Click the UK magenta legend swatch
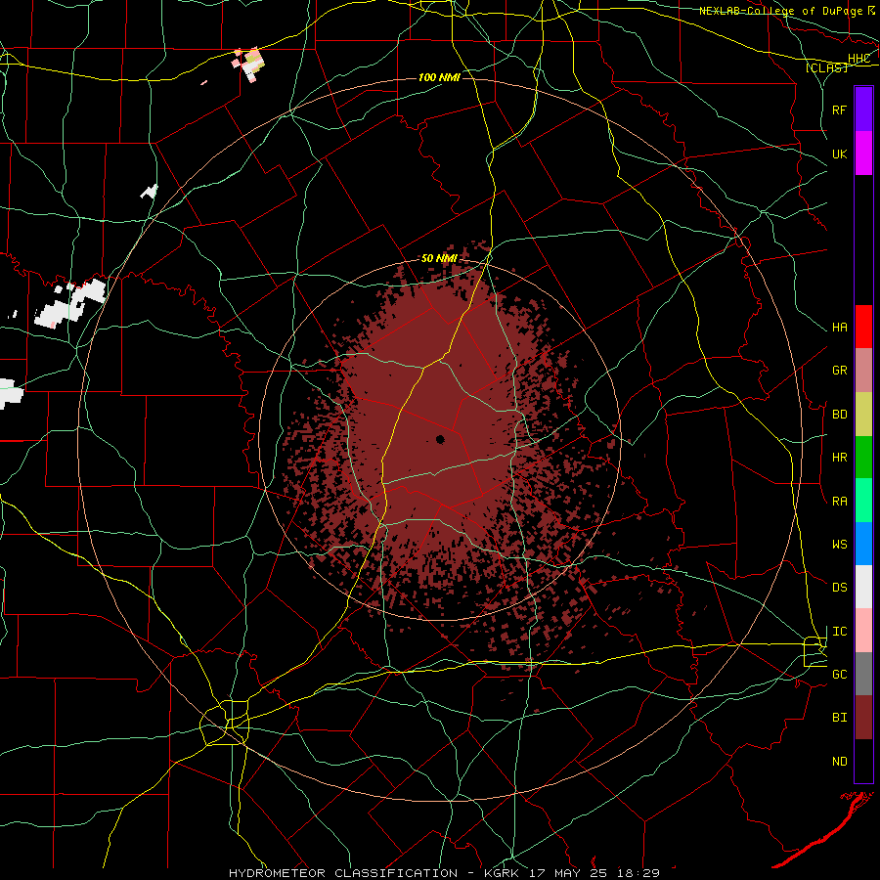Viewport: 880px width, 880px height. 863,154
